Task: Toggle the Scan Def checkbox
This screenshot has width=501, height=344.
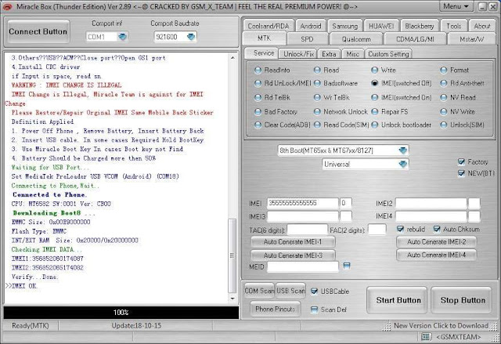Action: click(x=314, y=310)
